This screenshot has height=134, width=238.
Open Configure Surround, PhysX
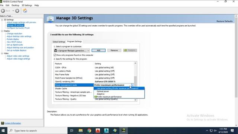click(18, 28)
